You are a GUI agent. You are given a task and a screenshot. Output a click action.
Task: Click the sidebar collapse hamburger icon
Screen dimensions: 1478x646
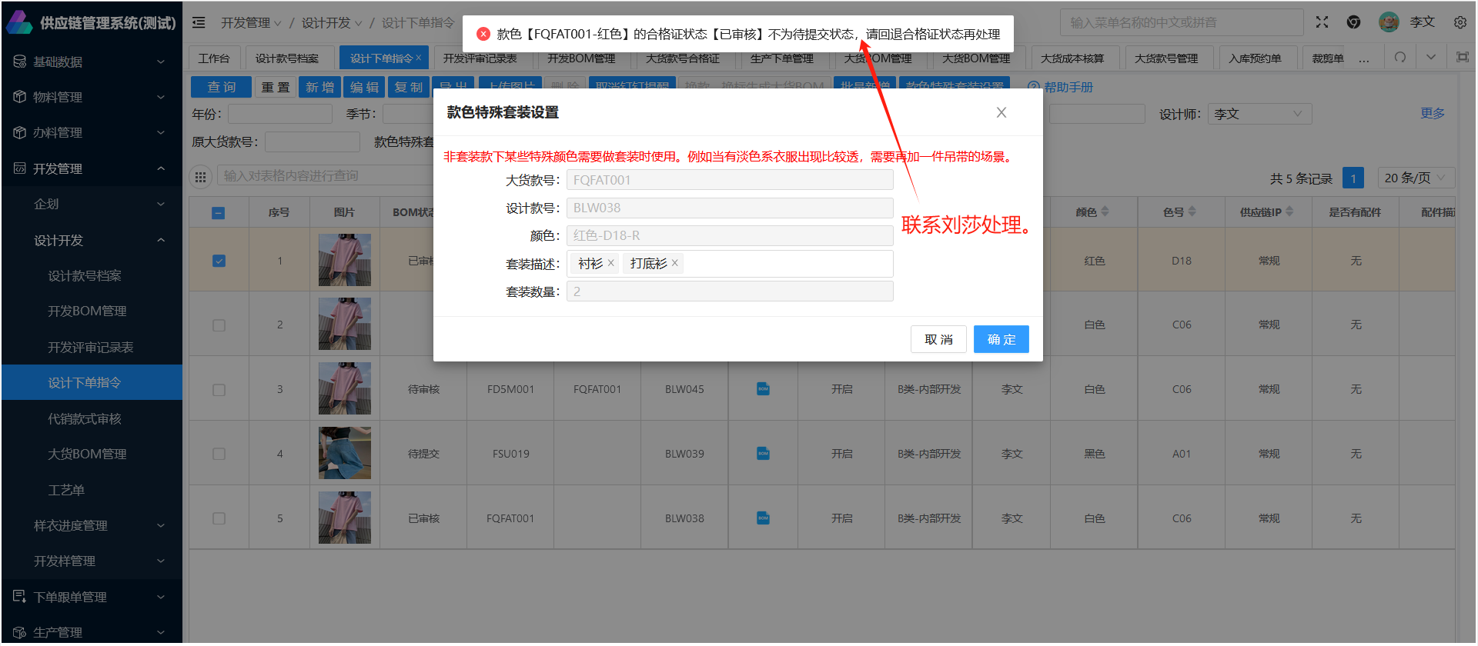click(x=199, y=22)
